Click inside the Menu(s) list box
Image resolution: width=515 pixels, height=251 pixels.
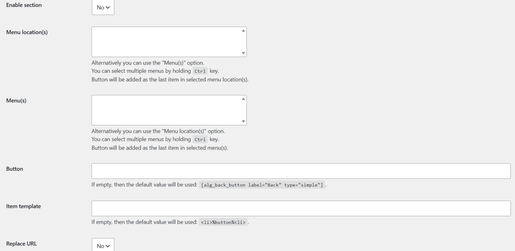(169, 110)
